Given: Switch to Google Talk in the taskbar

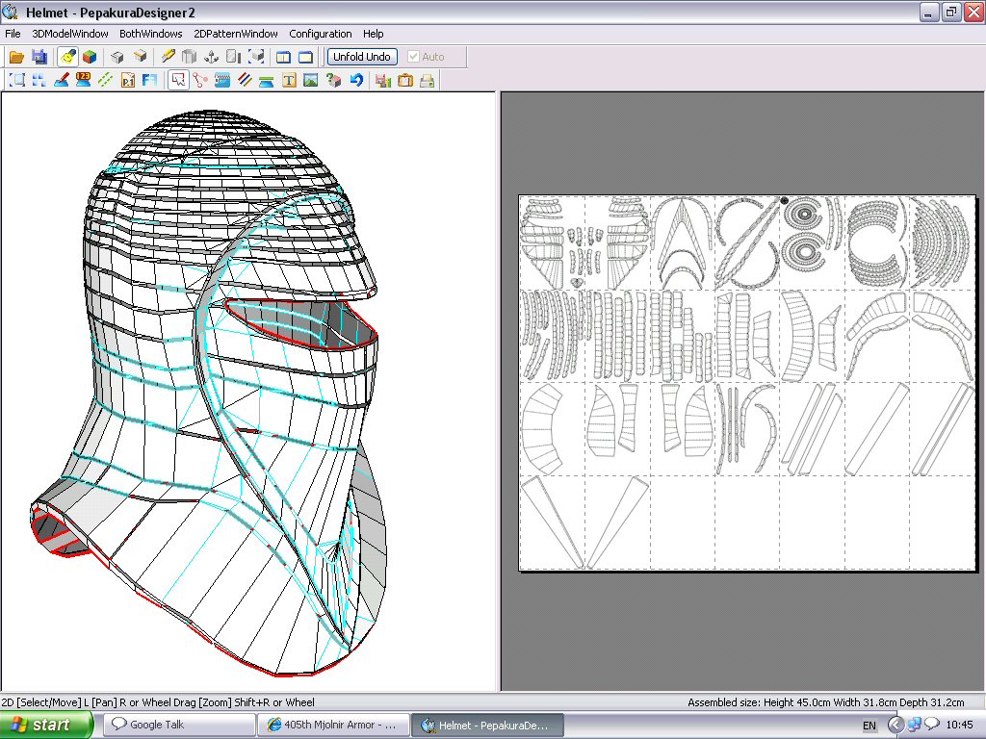Looking at the screenshot, I should click(x=179, y=726).
